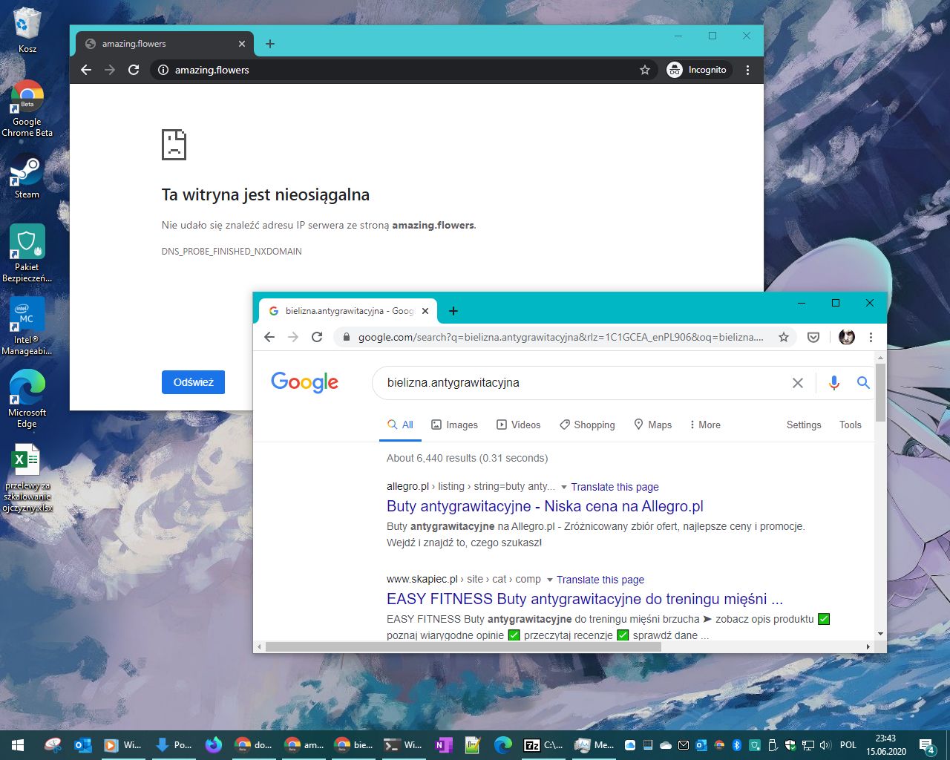The height and width of the screenshot is (760, 950).
Task: Open the Steam desktop shortcut
Action: (27, 176)
